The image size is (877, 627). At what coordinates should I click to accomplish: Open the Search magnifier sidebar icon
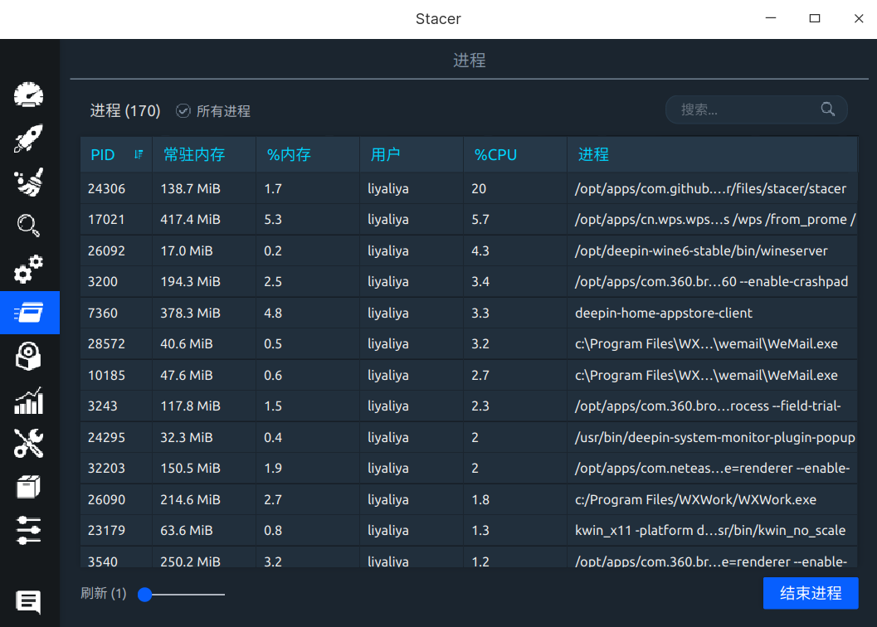(29, 226)
